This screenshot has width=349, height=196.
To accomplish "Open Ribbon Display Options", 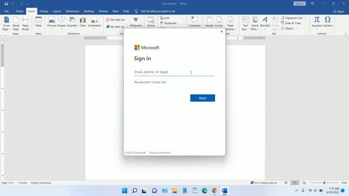I will point(312,4).
